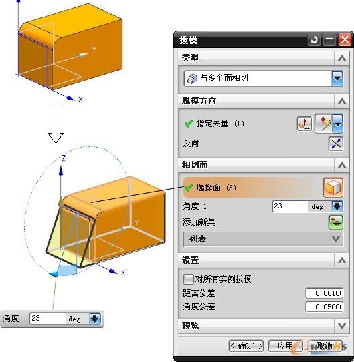The image size is (354, 362).
Task: Enable 对所有实例拔模 checkbox
Action: [x=188, y=279]
